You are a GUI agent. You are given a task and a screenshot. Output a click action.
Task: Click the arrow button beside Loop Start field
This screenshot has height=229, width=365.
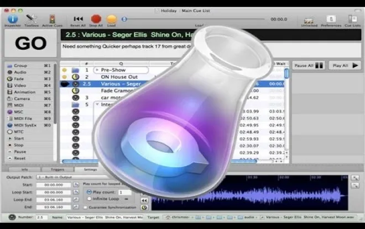point(76,192)
